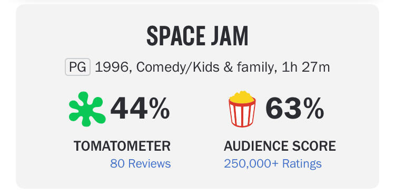This screenshot has height=195, width=395.
Task: Click the percent sign beside 44
Action: tap(159, 109)
